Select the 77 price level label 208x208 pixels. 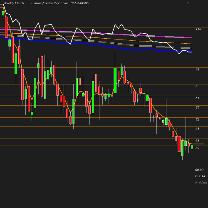(198, 107)
